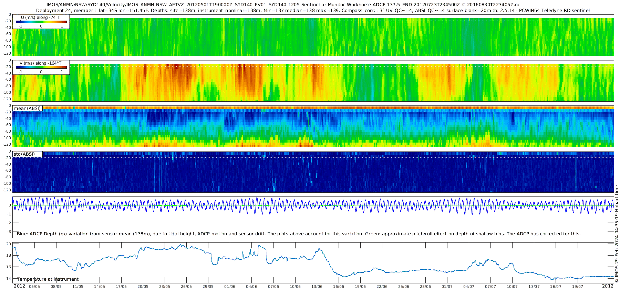Click the 'Temperature at instrument' label

pyautogui.click(x=48, y=279)
